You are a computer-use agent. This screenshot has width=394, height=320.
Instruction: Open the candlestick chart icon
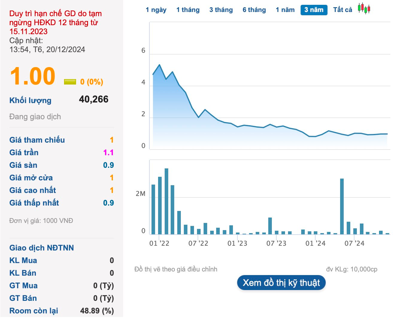pos(364,9)
